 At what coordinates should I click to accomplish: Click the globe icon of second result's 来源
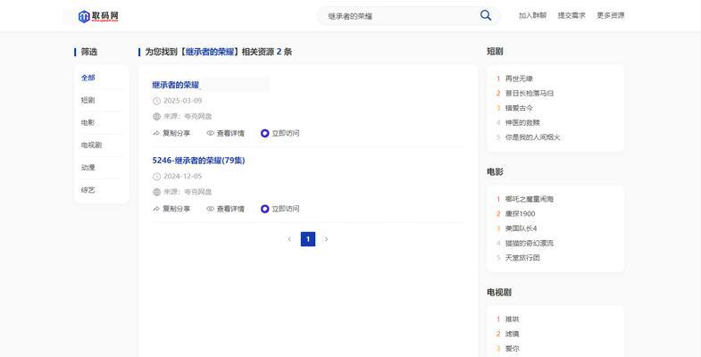pos(156,192)
